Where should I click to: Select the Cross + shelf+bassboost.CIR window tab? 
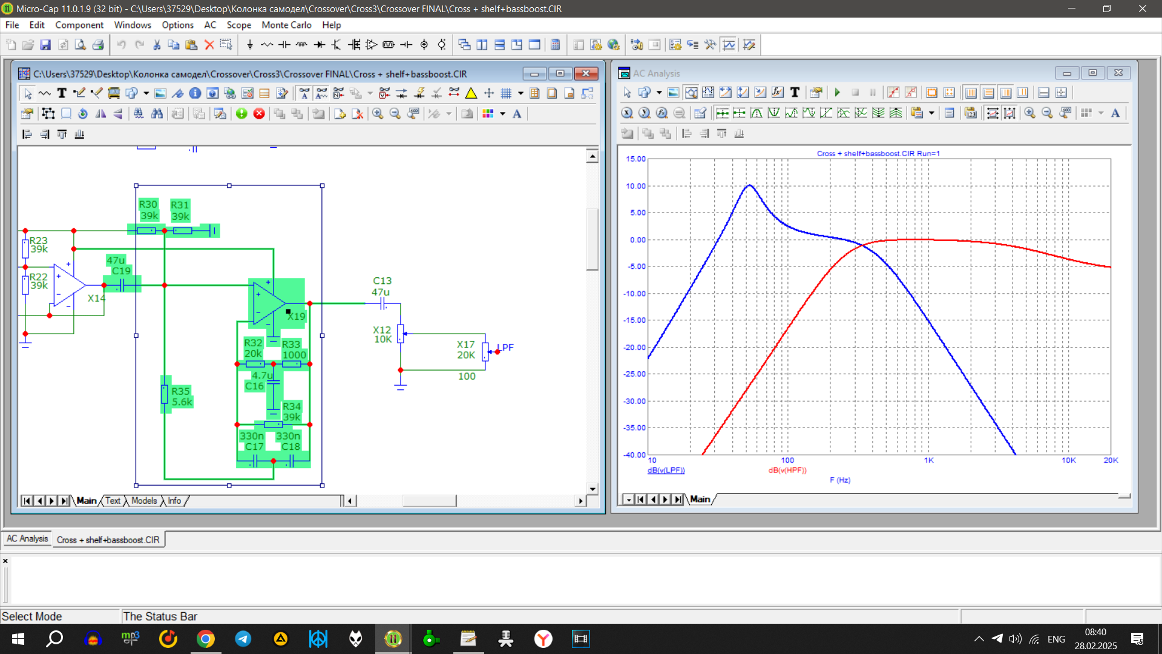[108, 540]
